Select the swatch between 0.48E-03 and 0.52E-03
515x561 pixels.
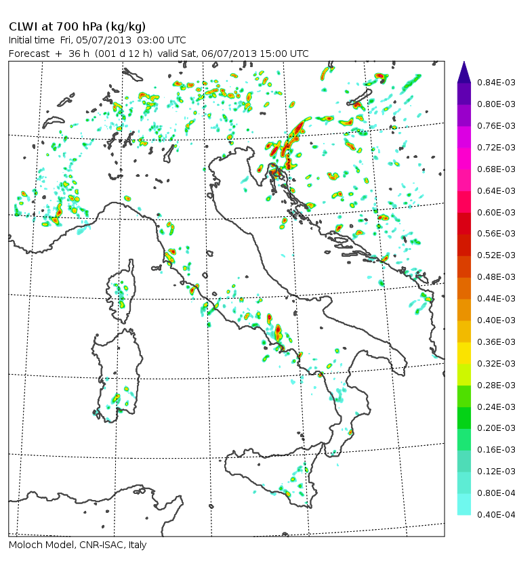click(464, 266)
